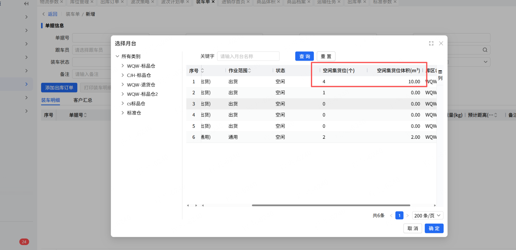Click the blue chevron in the highlighted sidebar row

26,84
